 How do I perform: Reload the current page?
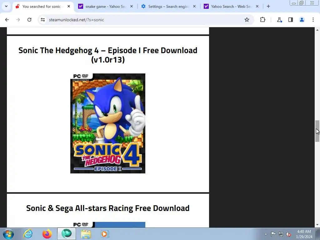[x=29, y=20]
